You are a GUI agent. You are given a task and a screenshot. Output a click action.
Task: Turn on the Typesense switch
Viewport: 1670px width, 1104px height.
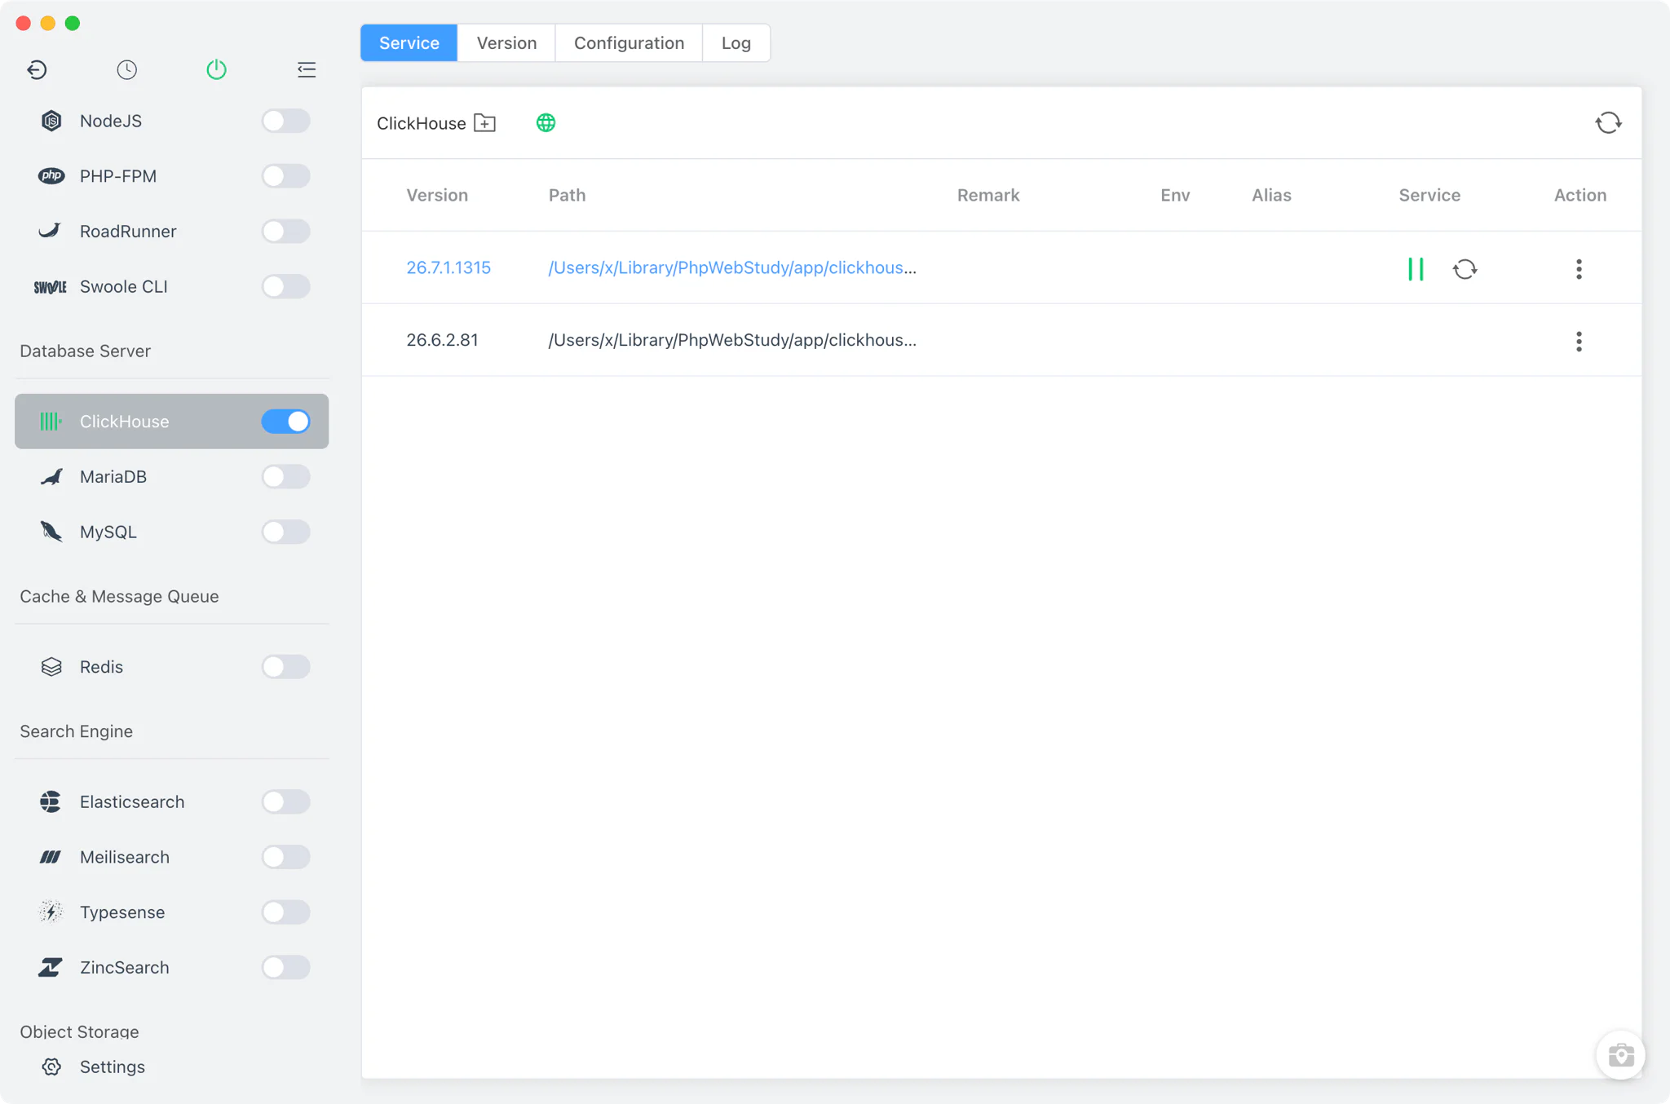point(285,912)
